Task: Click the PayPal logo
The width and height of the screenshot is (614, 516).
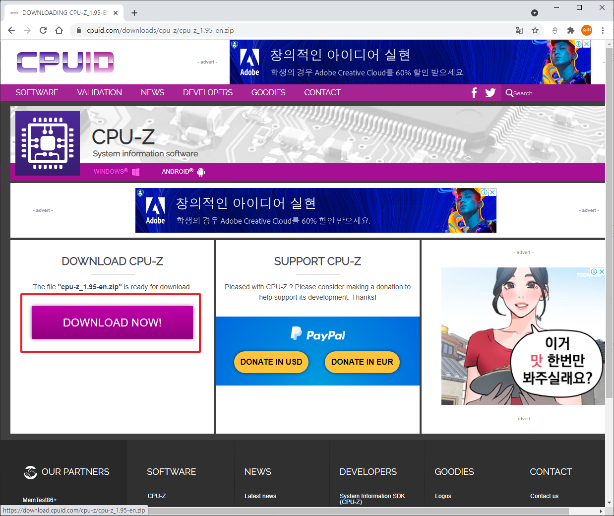Action: [318, 334]
